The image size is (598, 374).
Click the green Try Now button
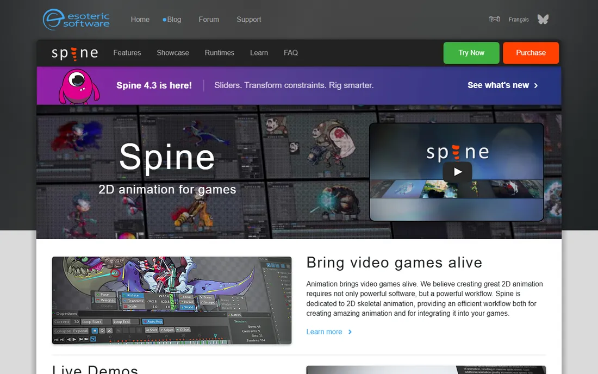(471, 53)
